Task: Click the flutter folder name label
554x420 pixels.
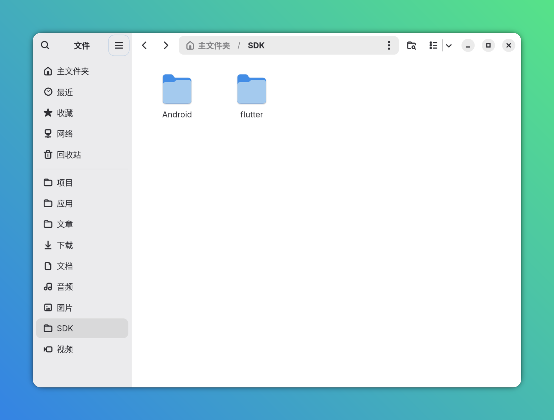Action: pyautogui.click(x=251, y=115)
